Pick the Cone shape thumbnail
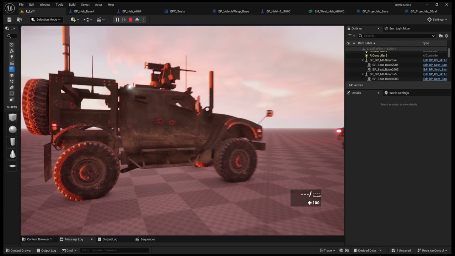This screenshot has height=256, width=455. (12, 154)
